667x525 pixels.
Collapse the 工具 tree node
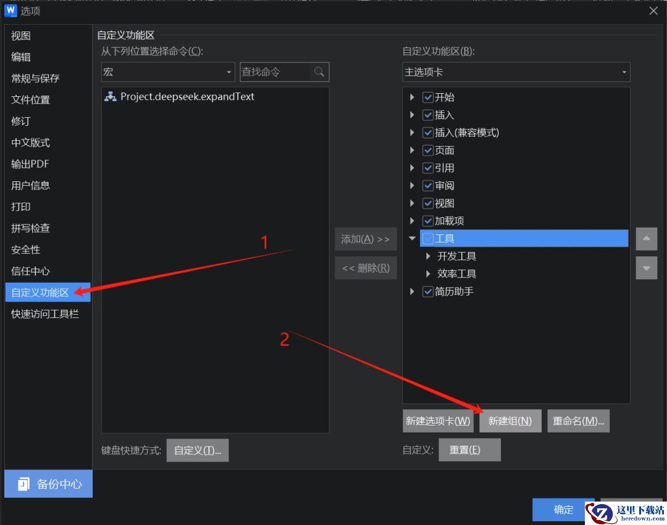413,239
